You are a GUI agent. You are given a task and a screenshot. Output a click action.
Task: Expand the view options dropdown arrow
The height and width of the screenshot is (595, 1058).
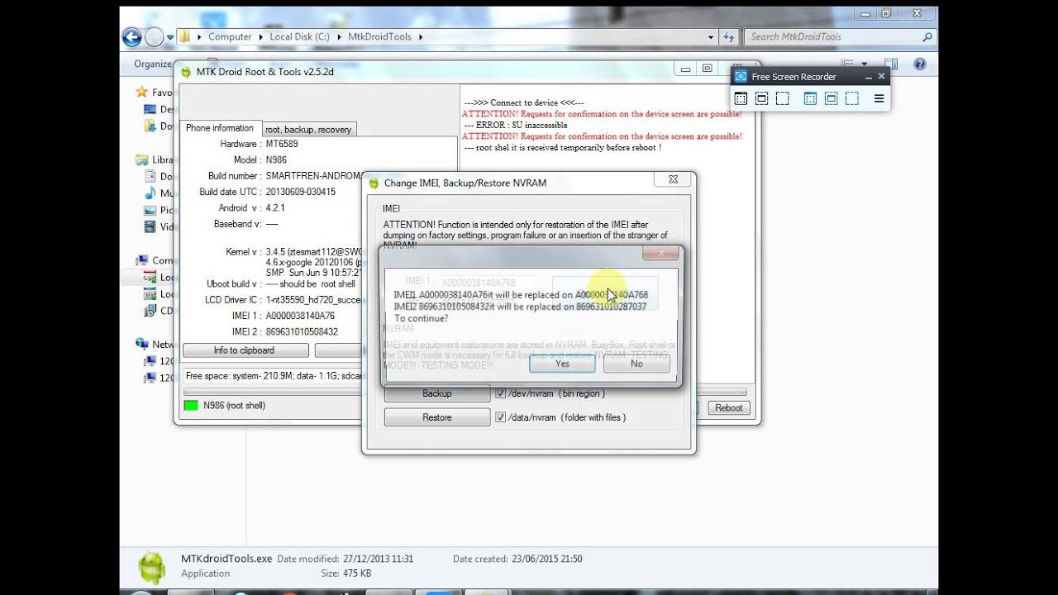click(865, 64)
